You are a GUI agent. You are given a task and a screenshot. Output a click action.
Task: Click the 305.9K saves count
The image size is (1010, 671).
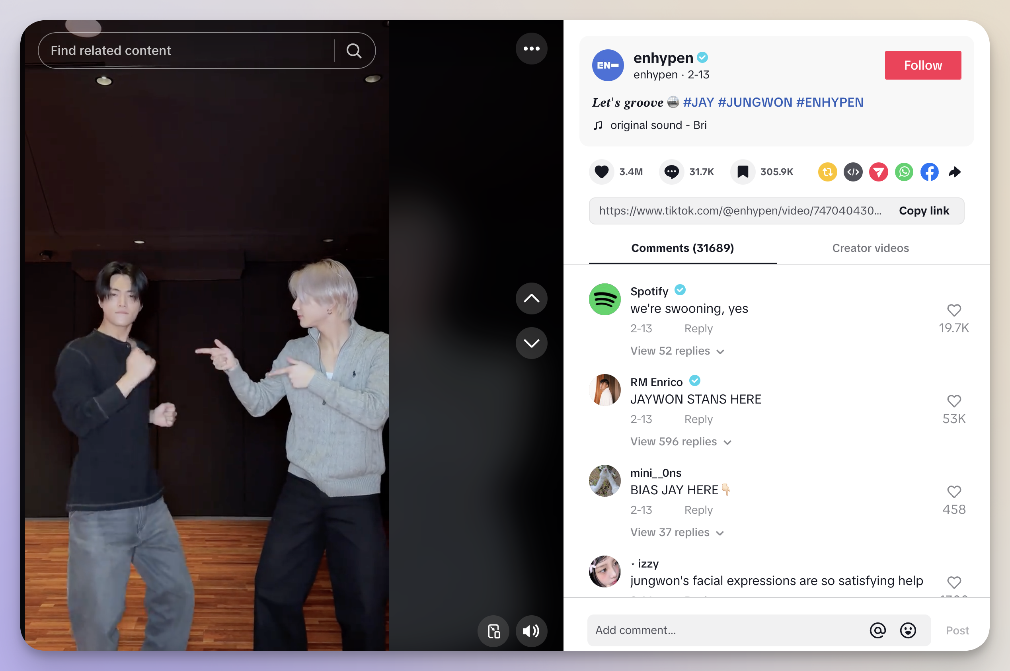(x=776, y=172)
